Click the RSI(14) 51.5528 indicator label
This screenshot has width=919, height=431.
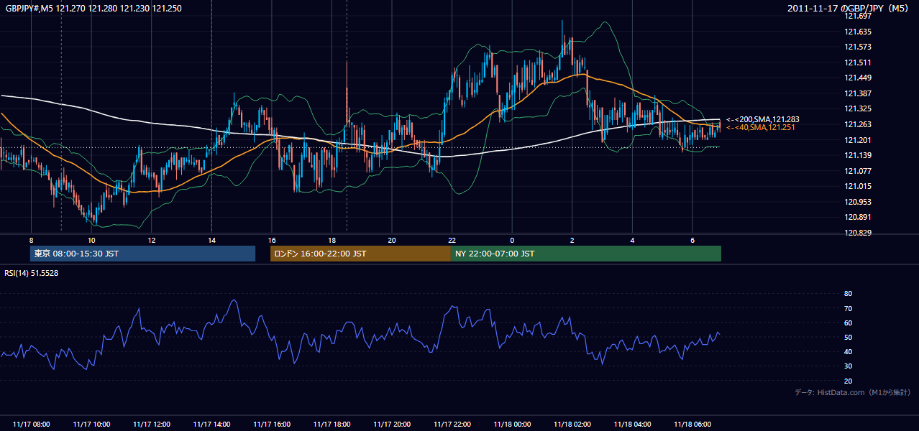click(32, 273)
